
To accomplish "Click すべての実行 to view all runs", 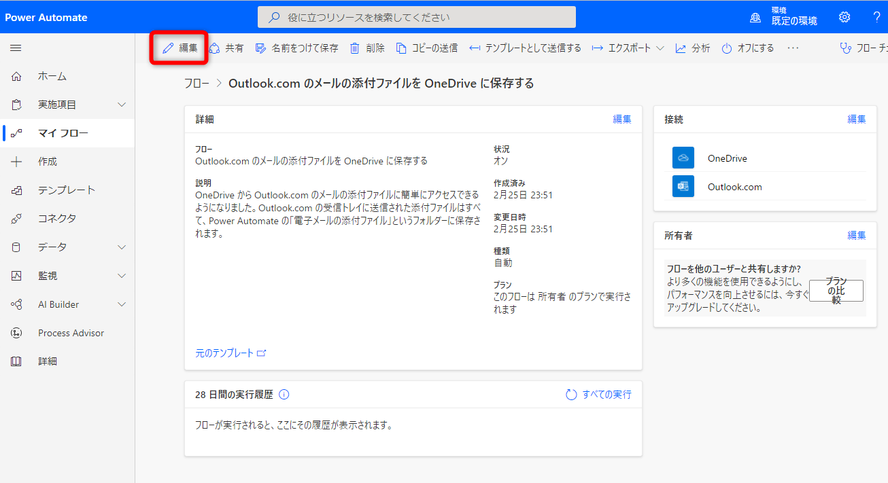I will click(605, 394).
